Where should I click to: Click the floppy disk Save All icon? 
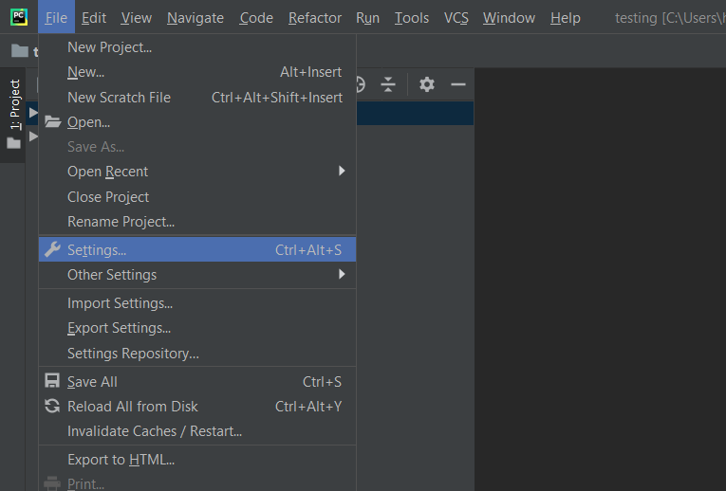(52, 381)
